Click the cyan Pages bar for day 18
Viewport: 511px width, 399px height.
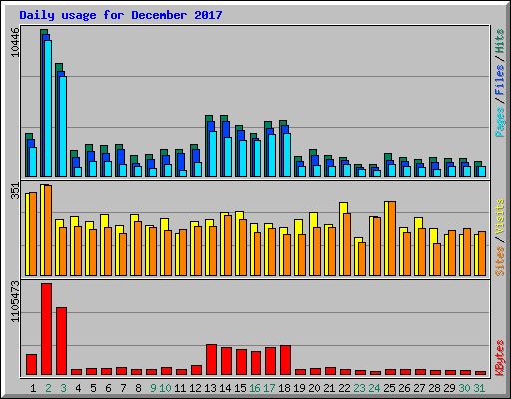tap(287, 155)
